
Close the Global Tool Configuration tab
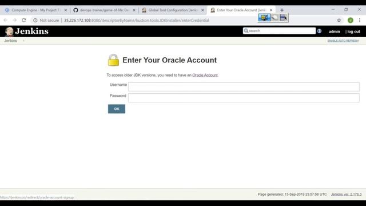point(202,10)
